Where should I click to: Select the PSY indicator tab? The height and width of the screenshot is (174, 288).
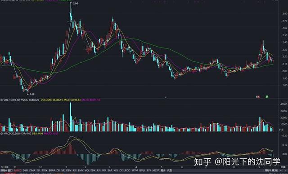coord(149,170)
